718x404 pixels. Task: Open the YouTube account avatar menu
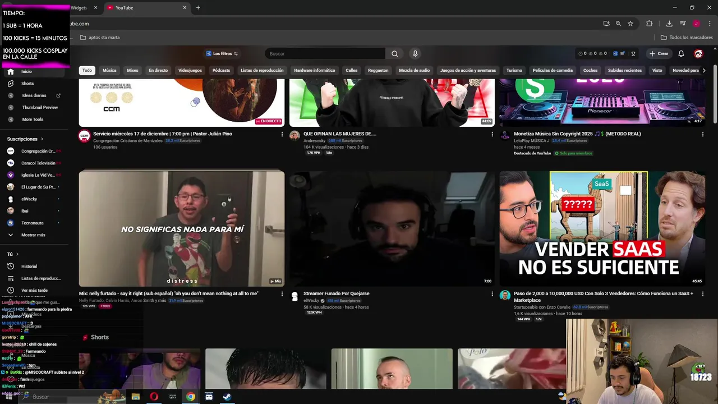(x=698, y=54)
